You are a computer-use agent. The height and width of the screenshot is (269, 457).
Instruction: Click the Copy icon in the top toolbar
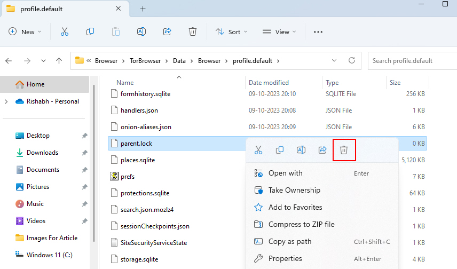coord(90,31)
